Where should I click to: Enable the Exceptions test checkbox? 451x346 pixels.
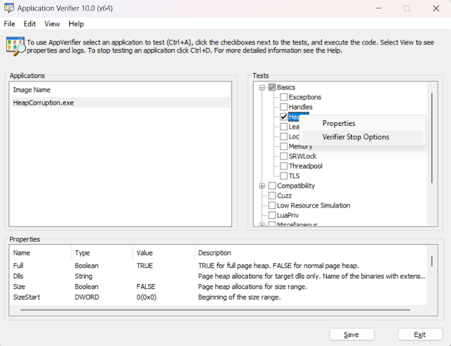tap(283, 97)
